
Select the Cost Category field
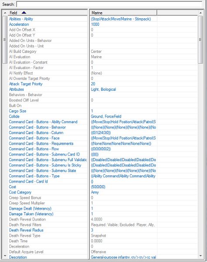[x=48, y=192]
